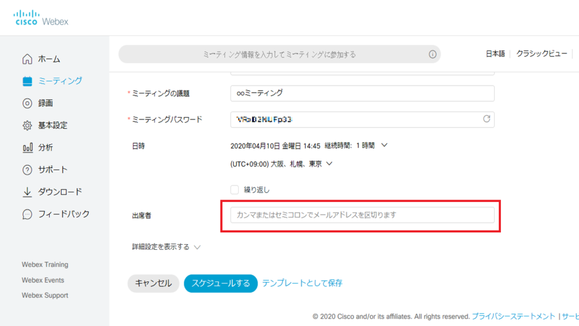Click the recording circle icon beside 録画
Viewport: 579px width, 326px height.
27,103
